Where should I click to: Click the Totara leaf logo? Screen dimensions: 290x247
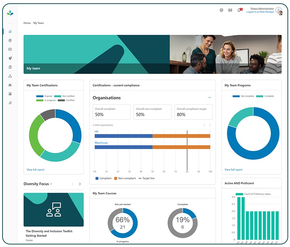(x=10, y=13)
